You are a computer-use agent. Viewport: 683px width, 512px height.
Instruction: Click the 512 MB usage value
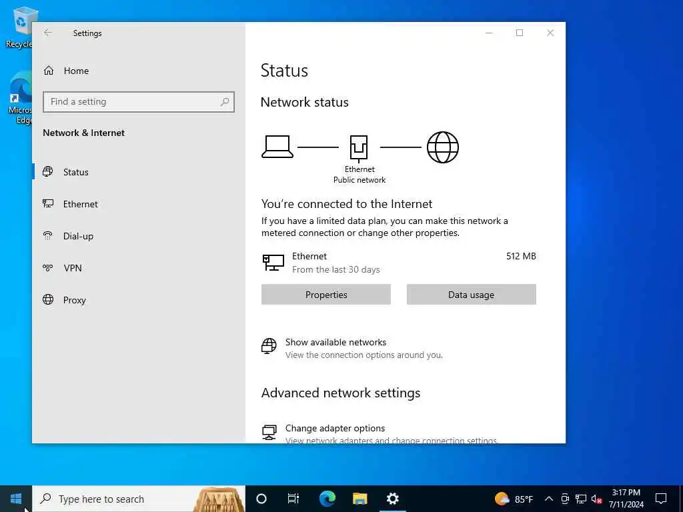[x=521, y=256]
